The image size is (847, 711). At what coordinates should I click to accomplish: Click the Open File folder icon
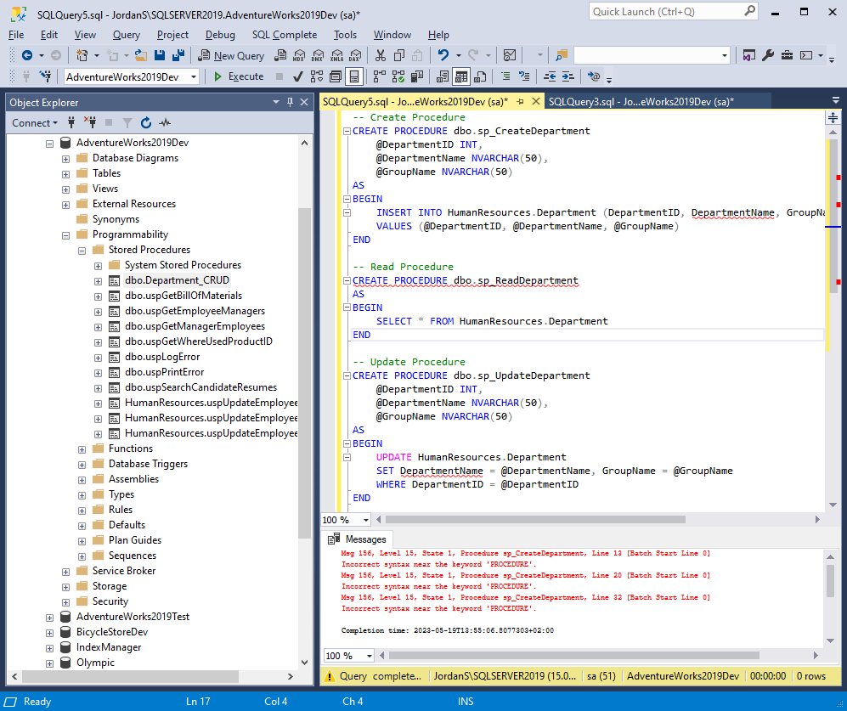[140, 55]
